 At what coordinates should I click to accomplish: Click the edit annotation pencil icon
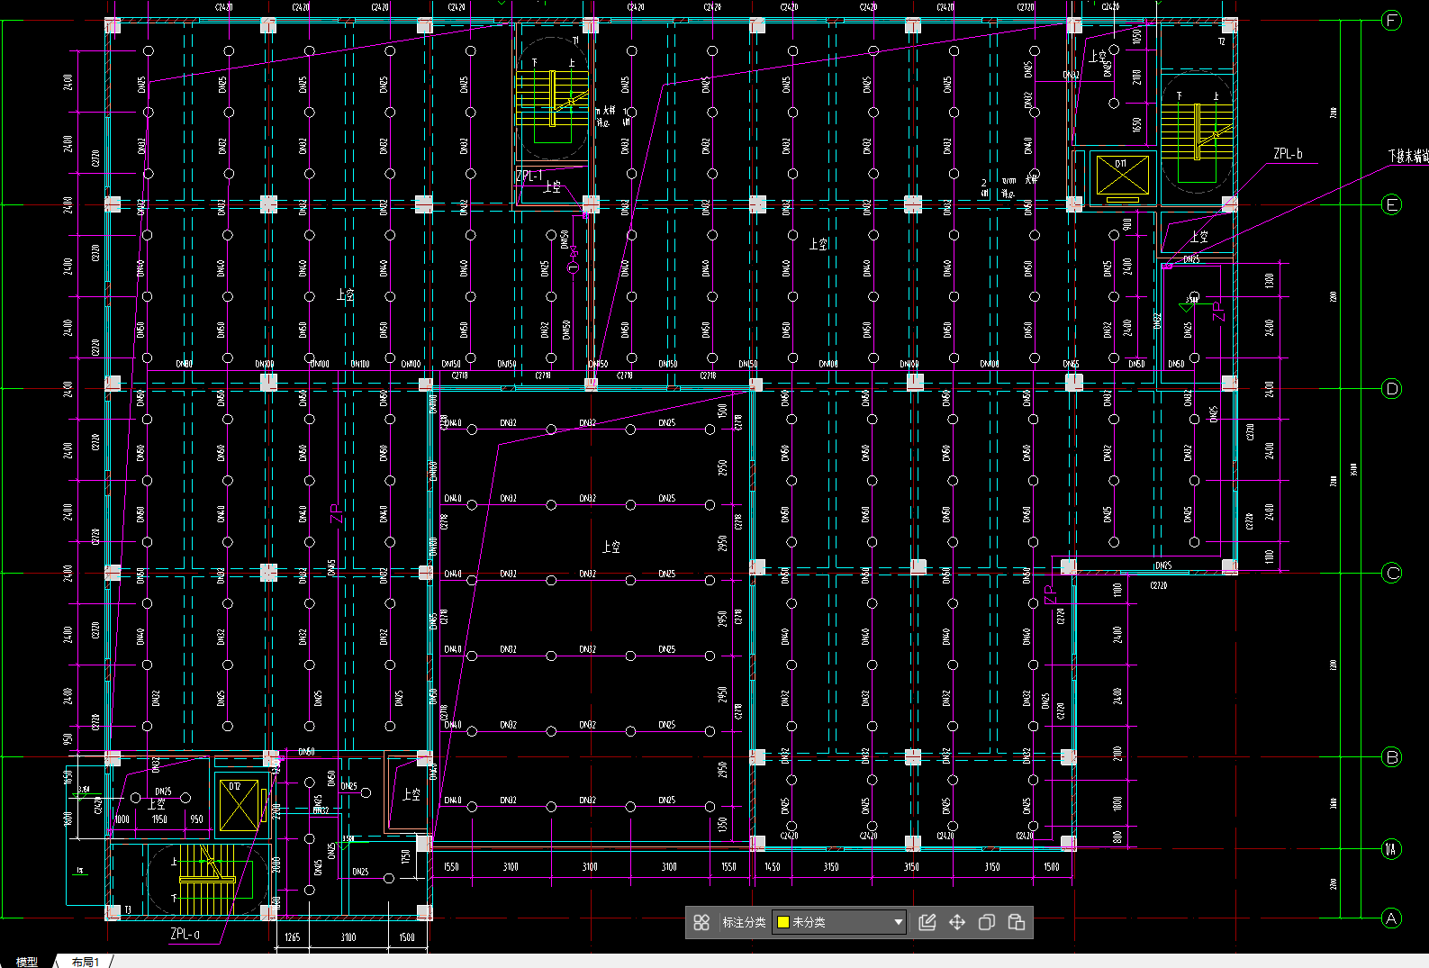pyautogui.click(x=927, y=922)
